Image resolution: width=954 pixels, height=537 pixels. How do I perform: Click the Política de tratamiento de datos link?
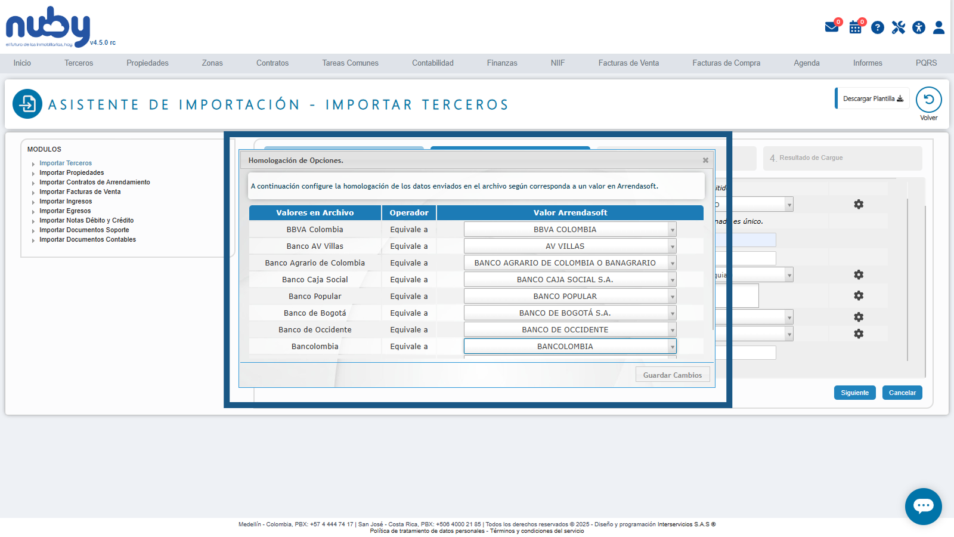click(427, 531)
